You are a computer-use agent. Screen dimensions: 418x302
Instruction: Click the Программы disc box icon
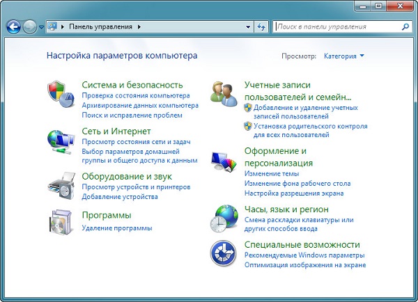pyautogui.click(x=61, y=222)
